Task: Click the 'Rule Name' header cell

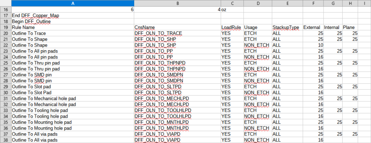Action: point(72,27)
